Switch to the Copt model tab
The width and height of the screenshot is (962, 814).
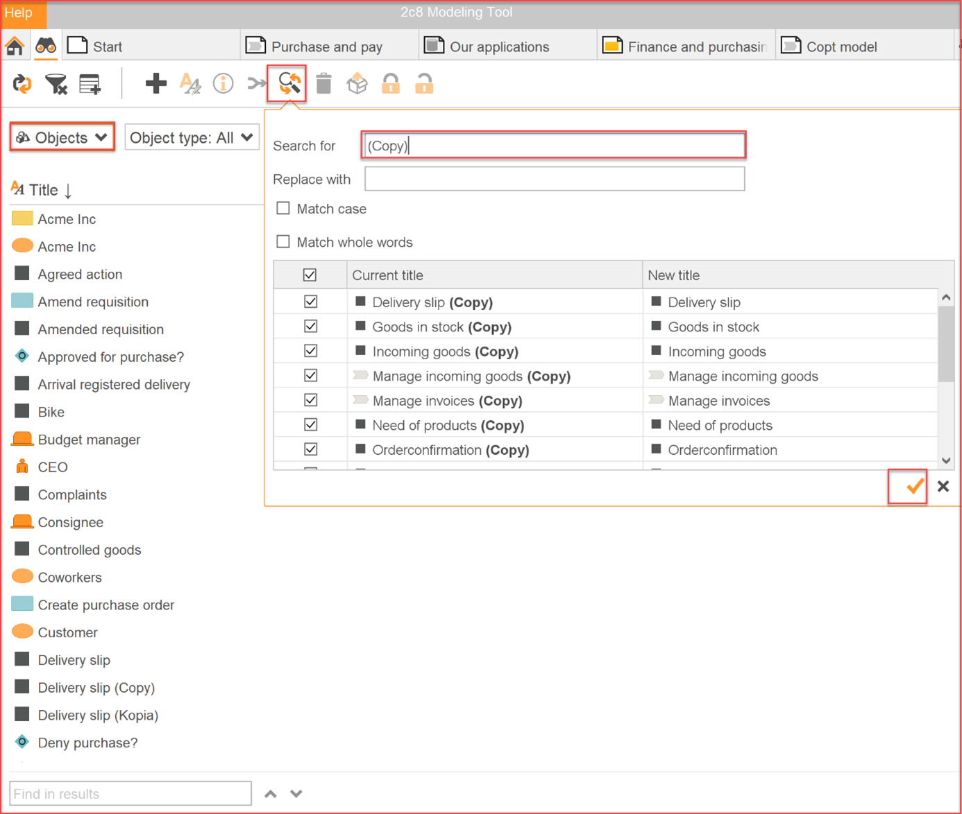[x=865, y=46]
